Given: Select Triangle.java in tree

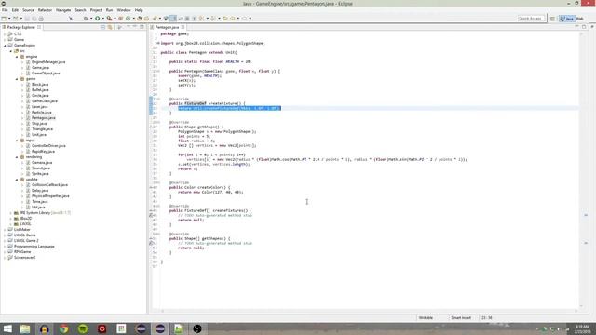Looking at the screenshot, I should 42,129.
